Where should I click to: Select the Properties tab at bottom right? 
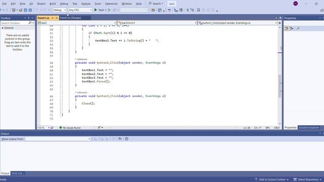tap(290, 127)
